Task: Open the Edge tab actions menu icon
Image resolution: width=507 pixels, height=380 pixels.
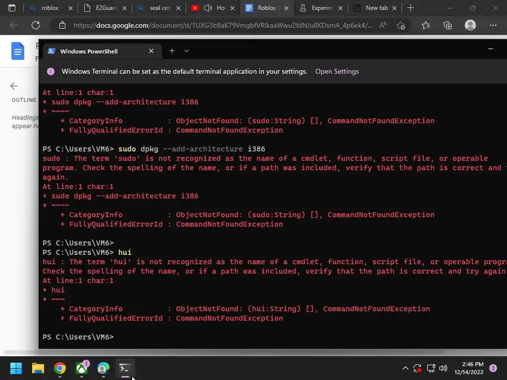Action: (12, 8)
